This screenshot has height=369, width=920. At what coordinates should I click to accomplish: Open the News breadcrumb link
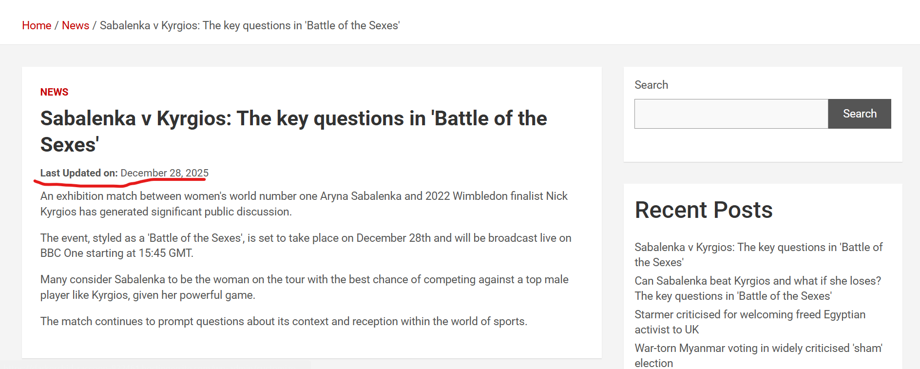pos(76,25)
